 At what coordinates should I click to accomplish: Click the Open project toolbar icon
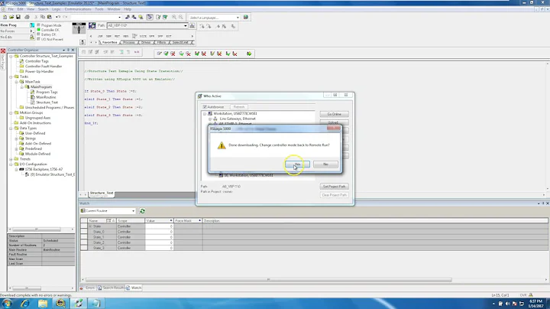tap(11, 17)
